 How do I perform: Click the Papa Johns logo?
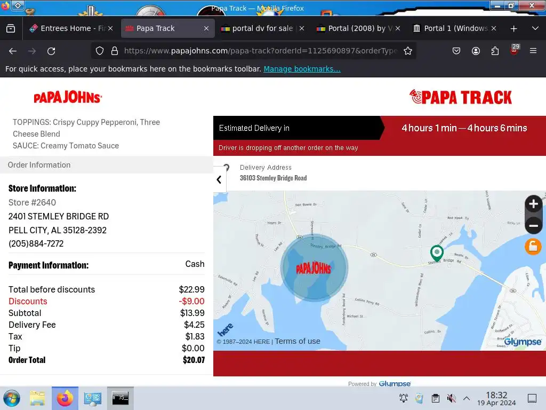[x=68, y=97]
